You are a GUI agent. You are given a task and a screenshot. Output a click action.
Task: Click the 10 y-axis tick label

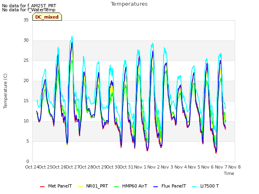click(26, 121)
